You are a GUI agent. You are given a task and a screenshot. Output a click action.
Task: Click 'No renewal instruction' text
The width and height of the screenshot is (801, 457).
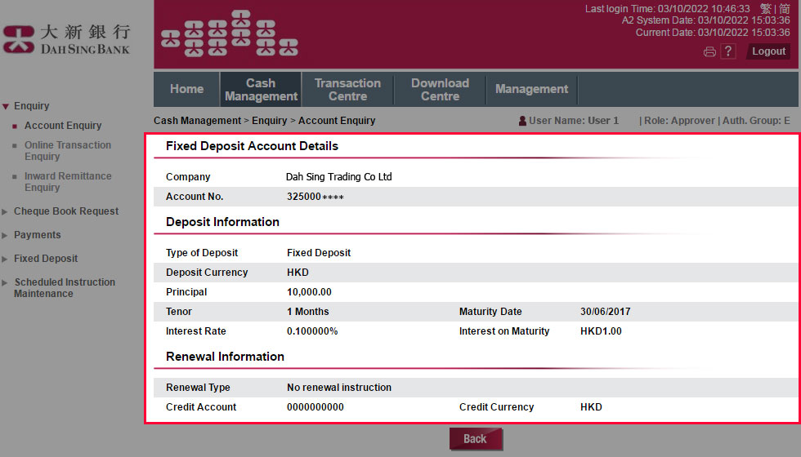tap(339, 388)
